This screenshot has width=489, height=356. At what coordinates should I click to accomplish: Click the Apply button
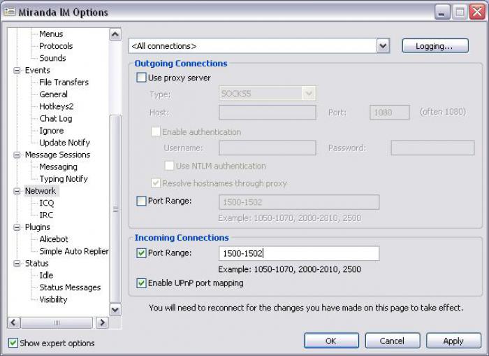[453, 341]
